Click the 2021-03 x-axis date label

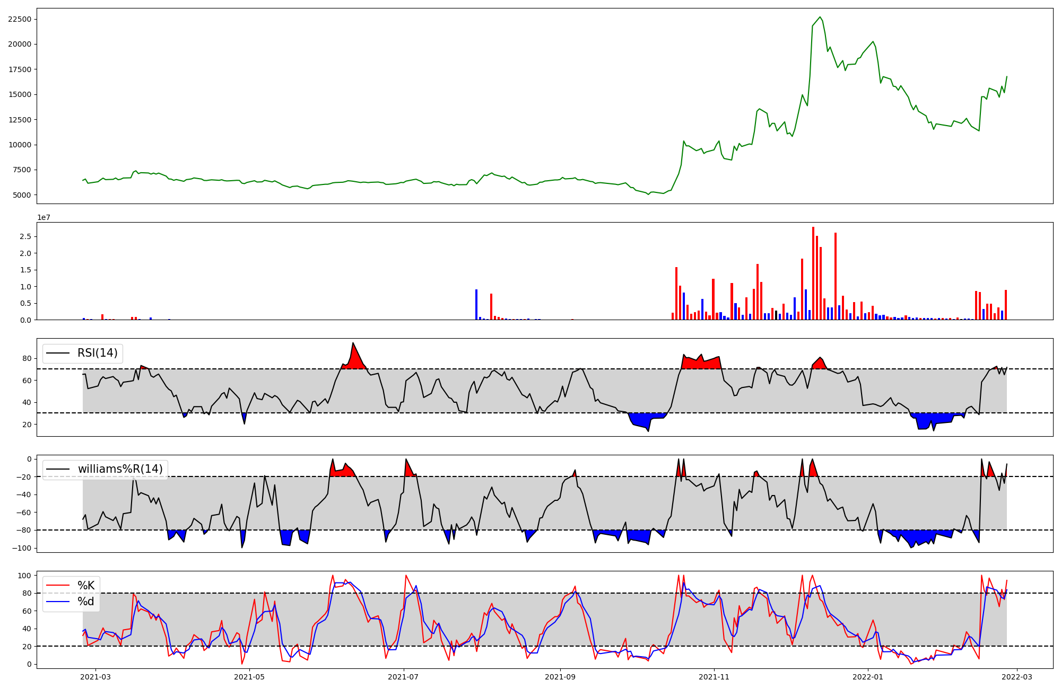(x=95, y=677)
